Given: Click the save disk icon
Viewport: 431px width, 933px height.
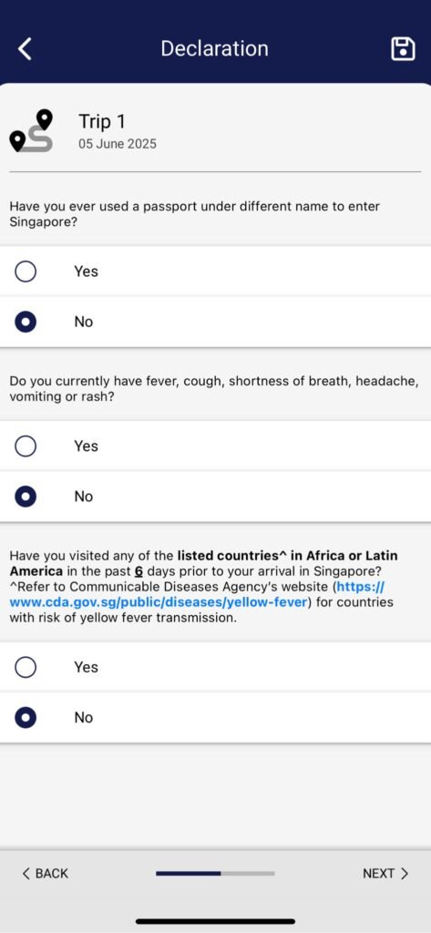Looking at the screenshot, I should 403,49.
